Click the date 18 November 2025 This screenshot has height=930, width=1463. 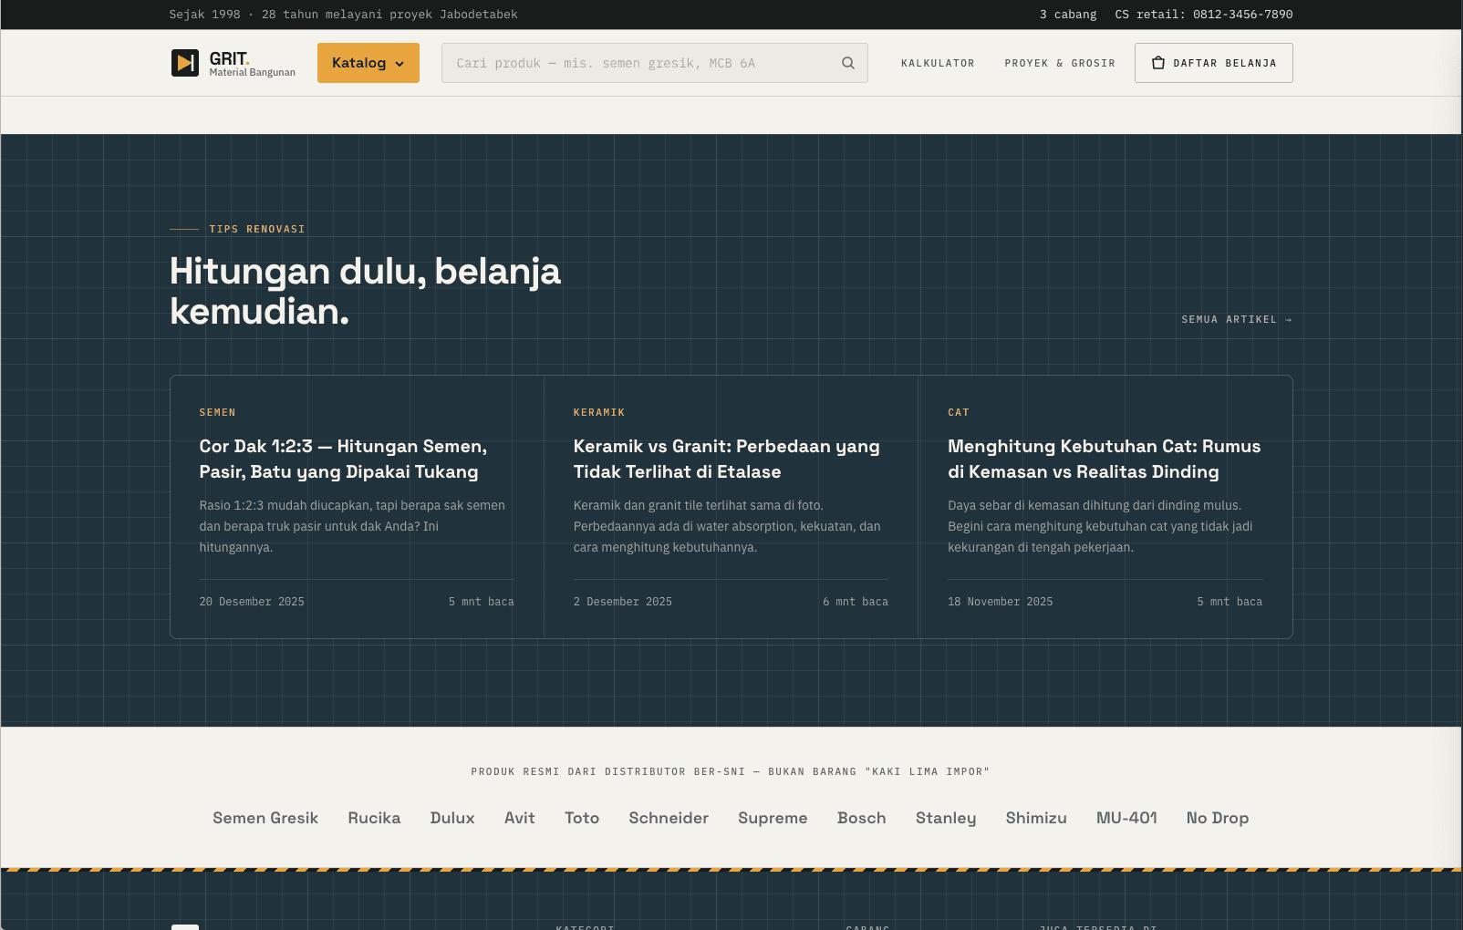pyautogui.click(x=1001, y=602)
